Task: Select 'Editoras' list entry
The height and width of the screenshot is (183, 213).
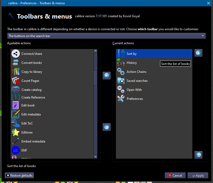Action: click(x=52, y=132)
